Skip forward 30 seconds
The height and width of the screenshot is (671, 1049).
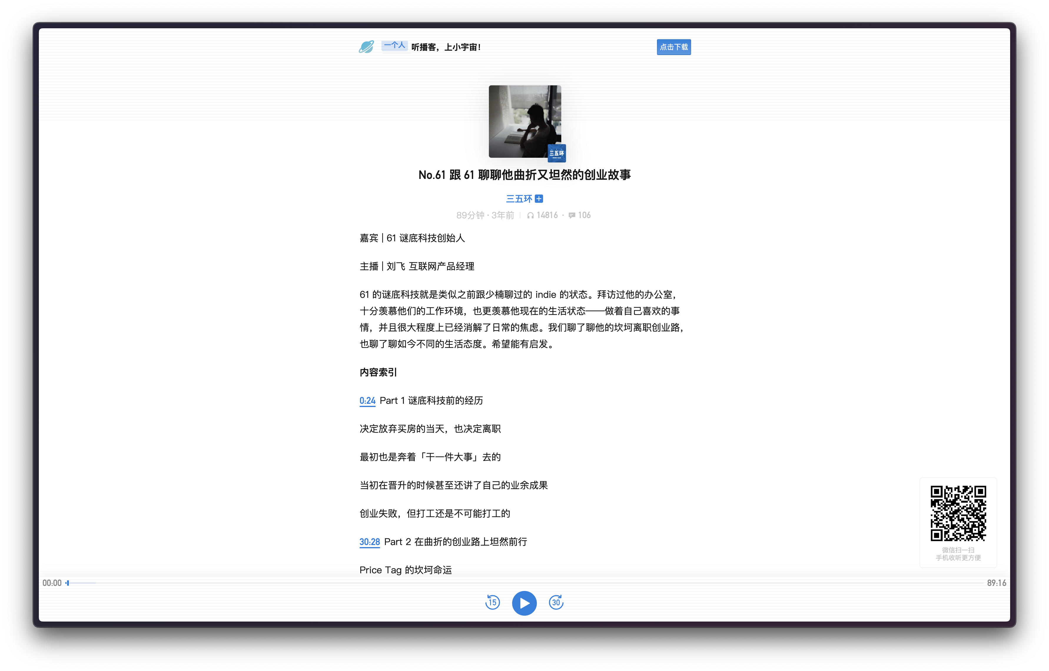tap(556, 603)
